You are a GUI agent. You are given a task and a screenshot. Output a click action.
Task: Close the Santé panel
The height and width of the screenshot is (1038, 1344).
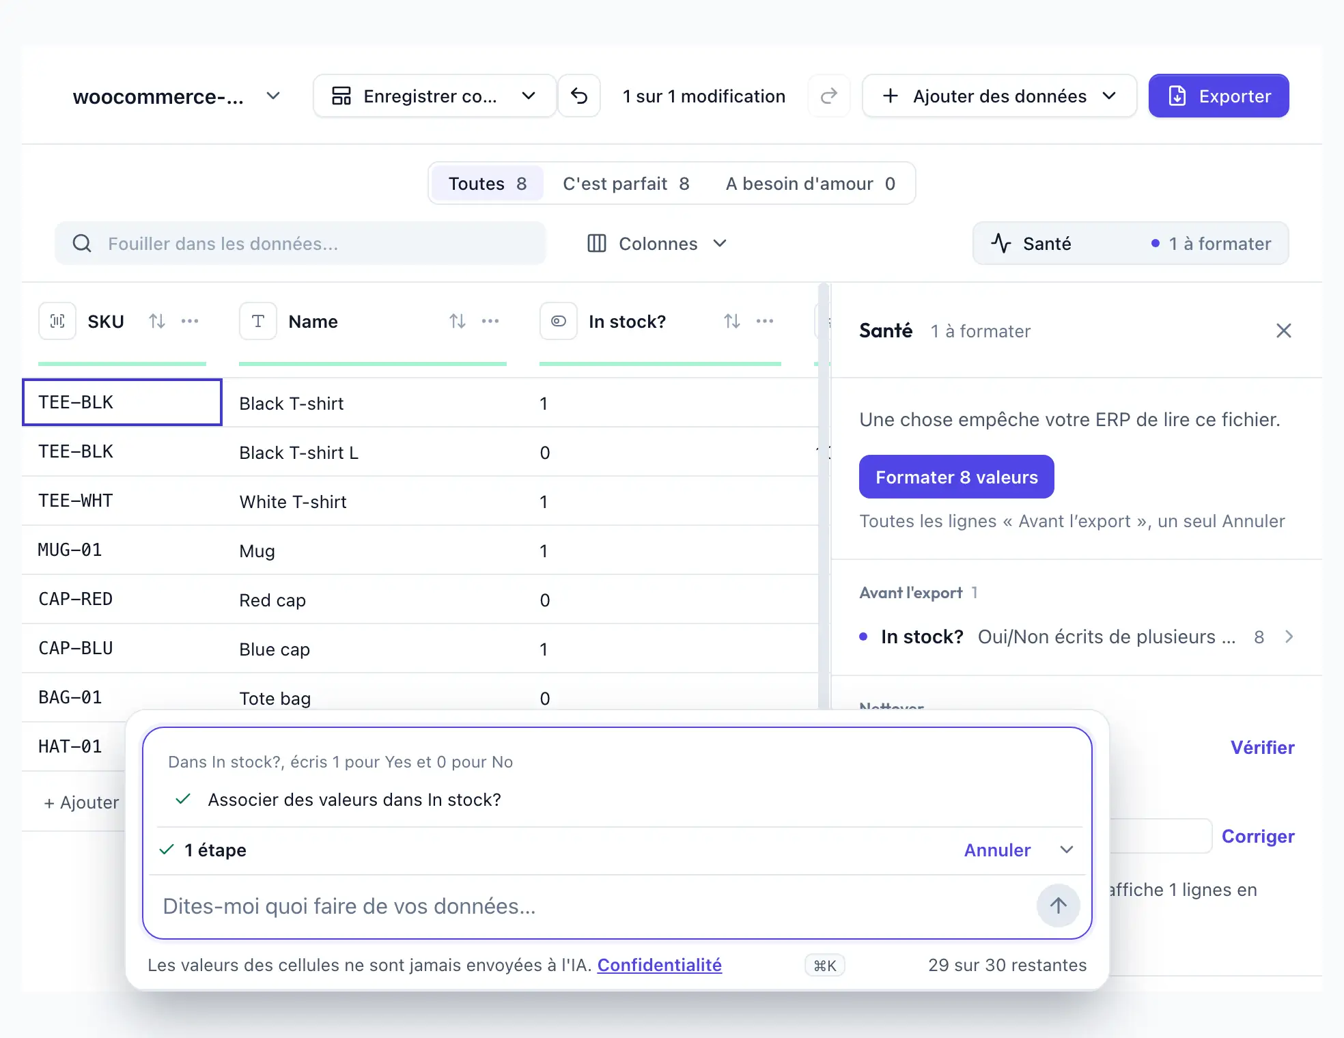tap(1284, 331)
